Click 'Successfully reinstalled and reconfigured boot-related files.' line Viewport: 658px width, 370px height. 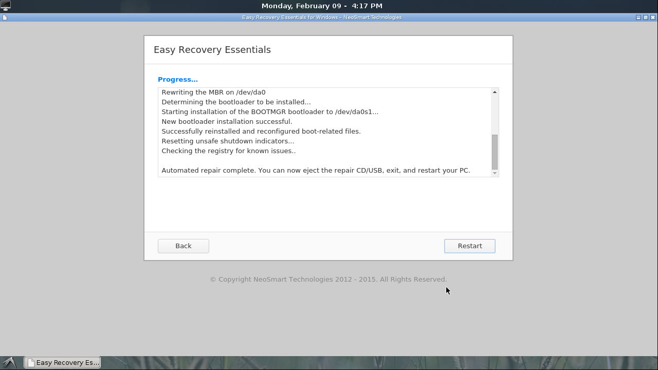261,131
